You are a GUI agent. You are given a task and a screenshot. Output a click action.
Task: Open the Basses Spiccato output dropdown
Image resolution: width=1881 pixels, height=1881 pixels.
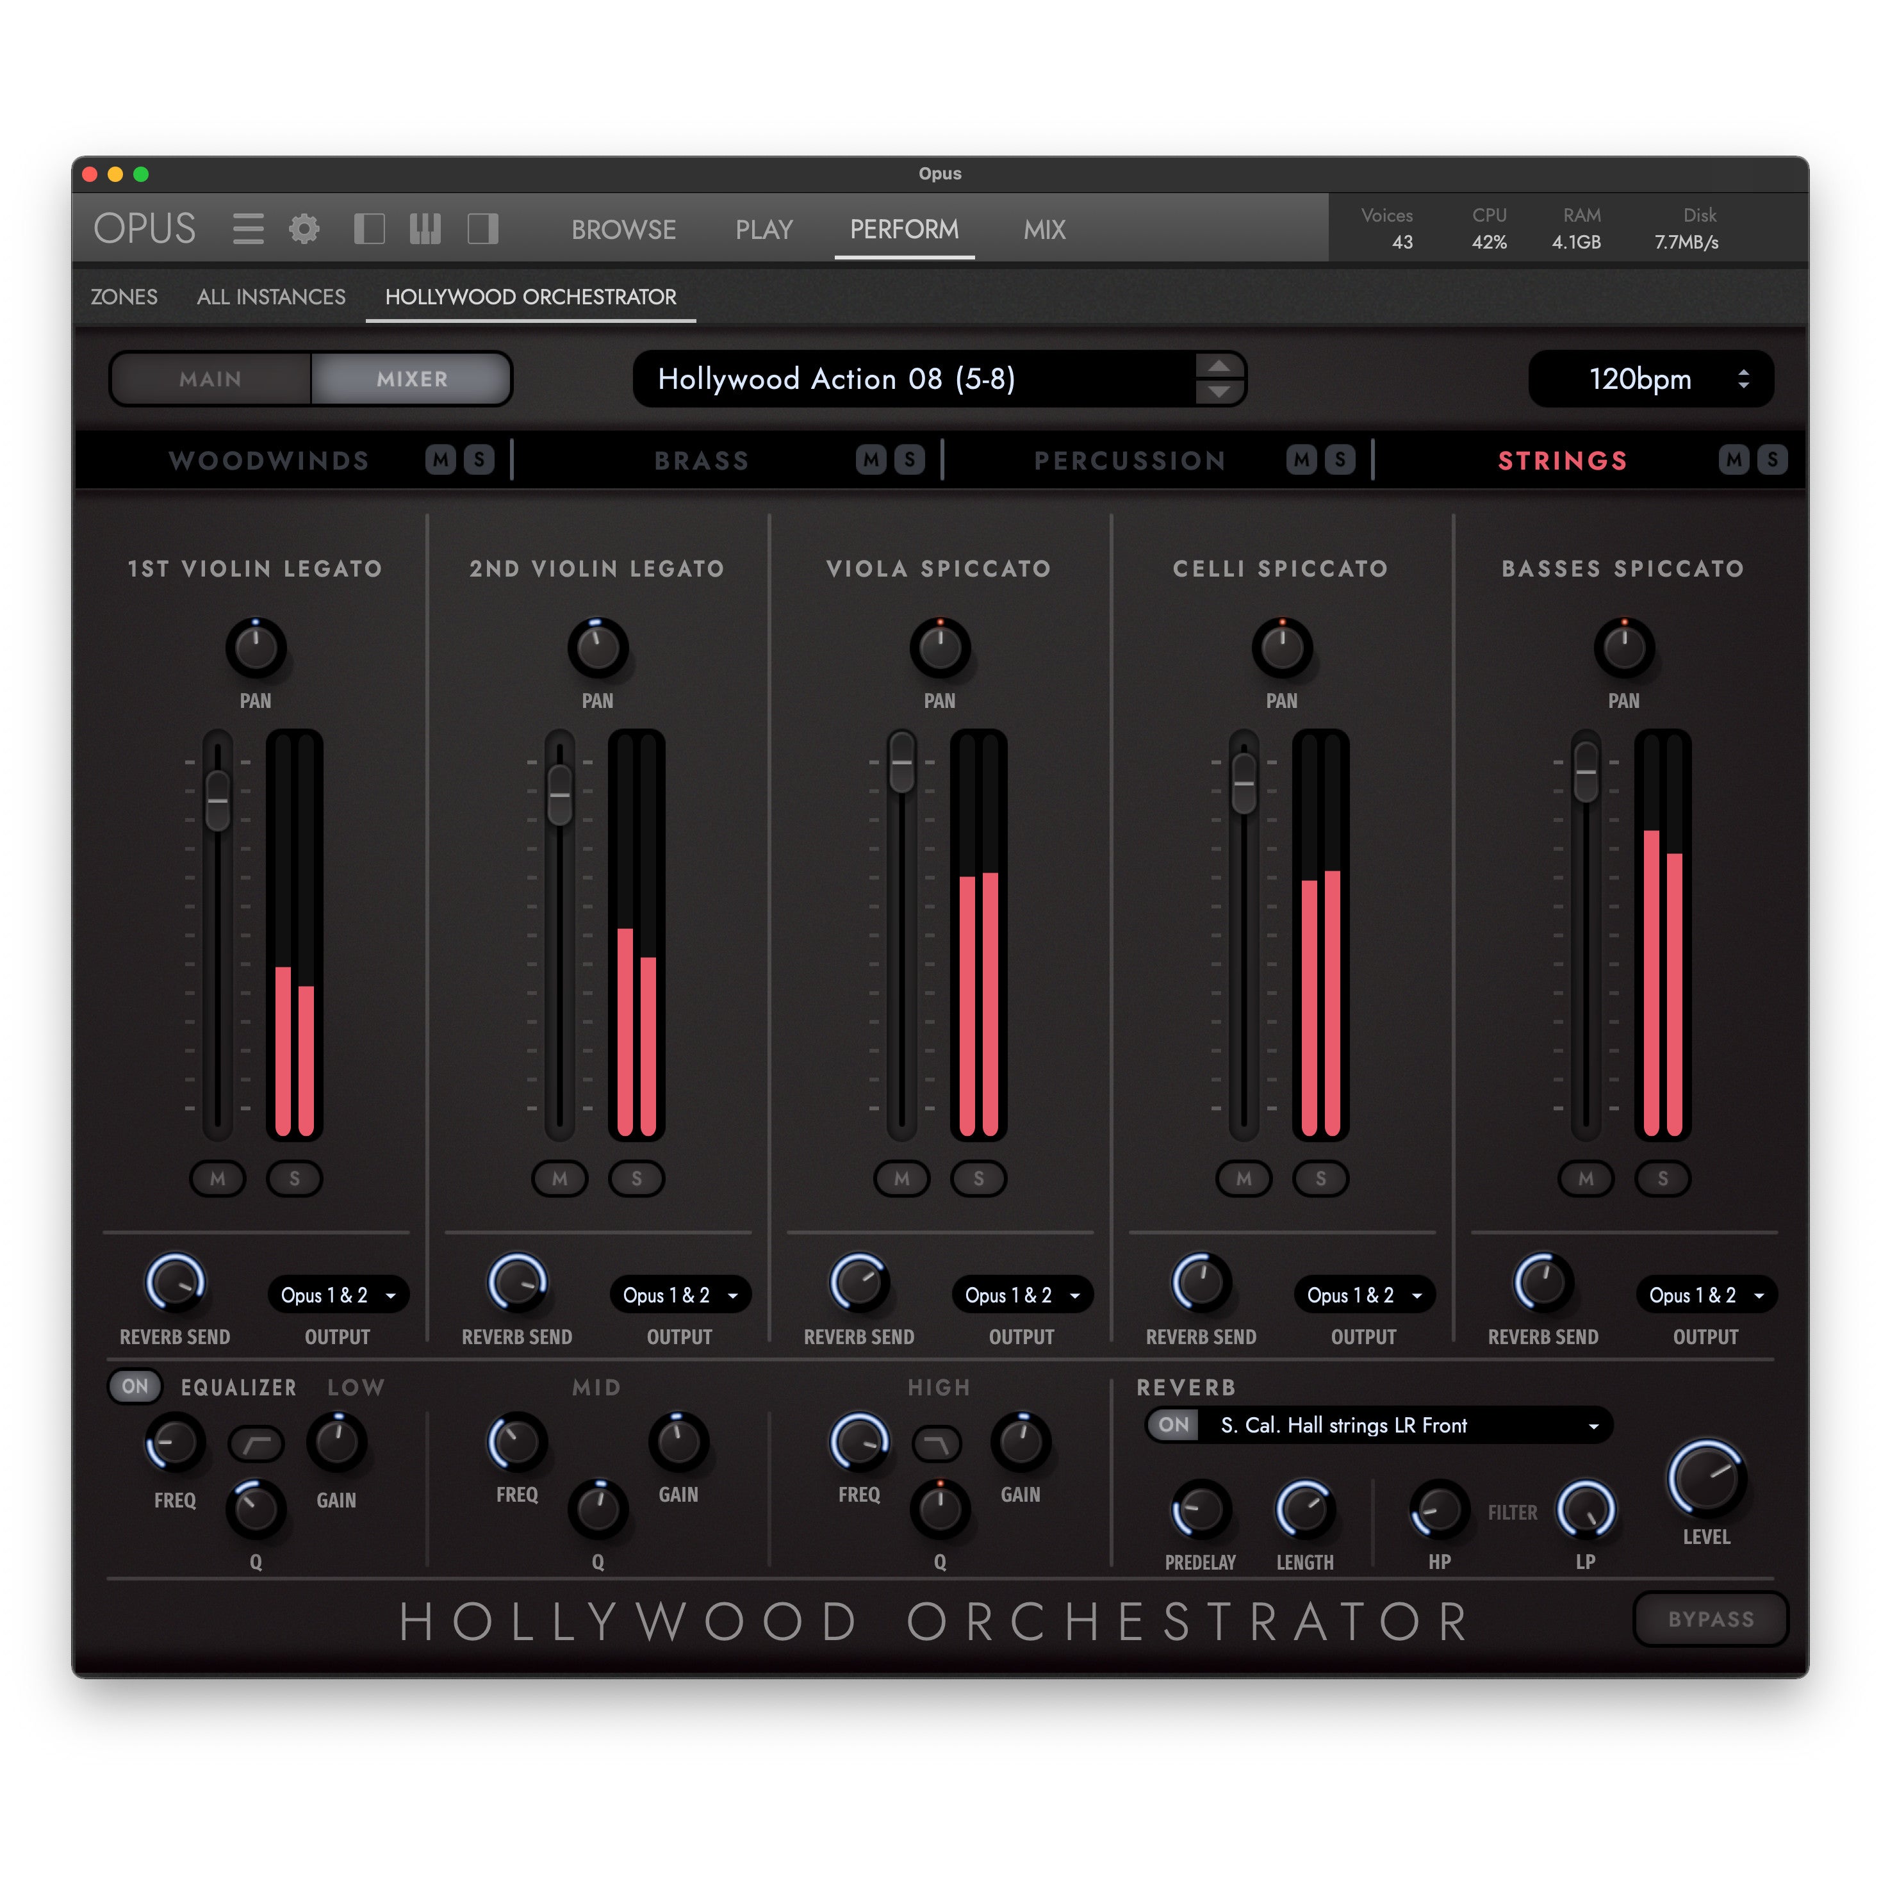tap(1707, 1295)
